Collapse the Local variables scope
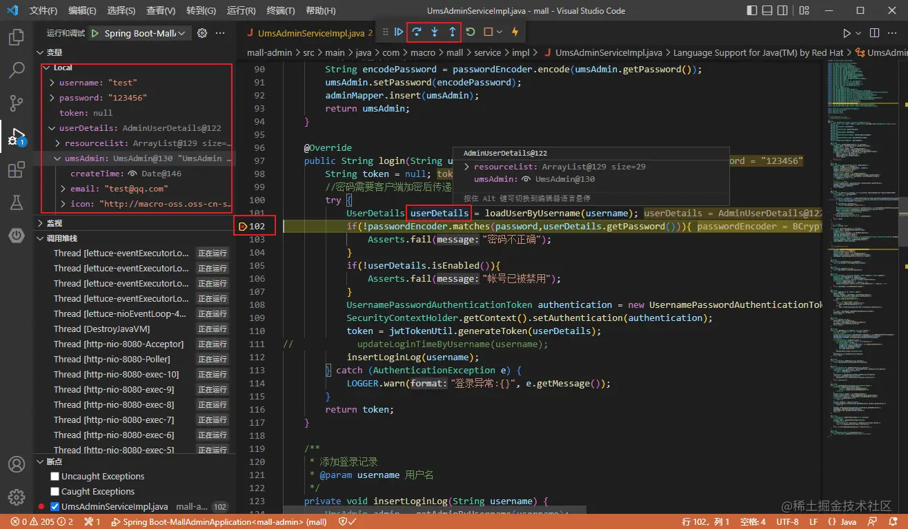Screen dimensions: 908x529 tap(46, 68)
